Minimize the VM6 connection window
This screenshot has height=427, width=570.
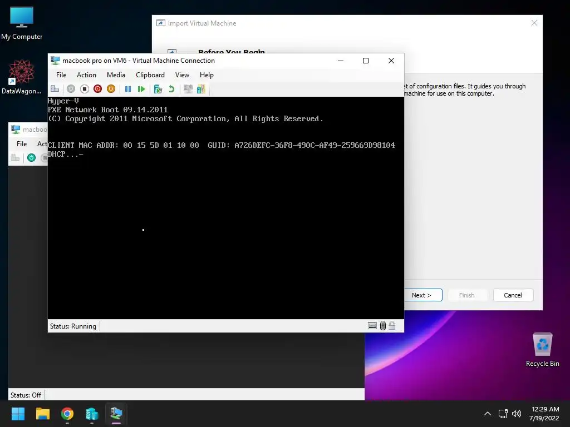[x=341, y=61]
